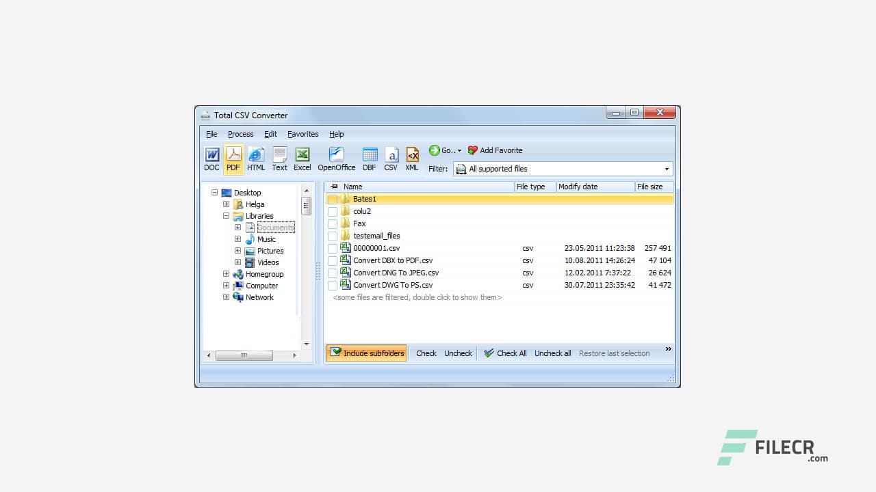Check the Convert DBX to PDF.csv file

(333, 260)
